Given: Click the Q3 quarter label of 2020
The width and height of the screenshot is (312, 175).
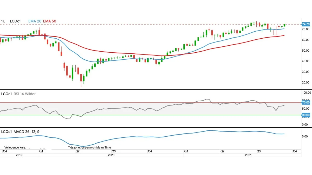Looking at the screenshot, I should click(114, 151).
